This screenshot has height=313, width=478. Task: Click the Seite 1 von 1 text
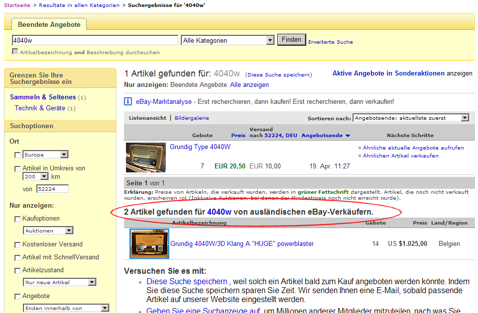145,183
